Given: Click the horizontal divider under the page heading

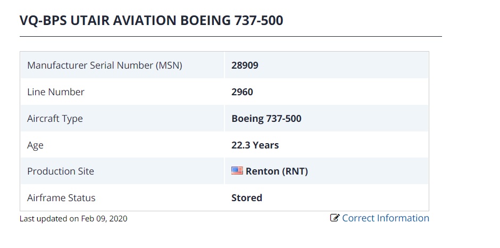Looking at the screenshot, I should pyautogui.click(x=231, y=36).
